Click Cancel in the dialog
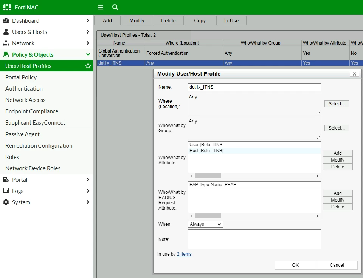Viewport: 363px width, 278px height. [337, 265]
